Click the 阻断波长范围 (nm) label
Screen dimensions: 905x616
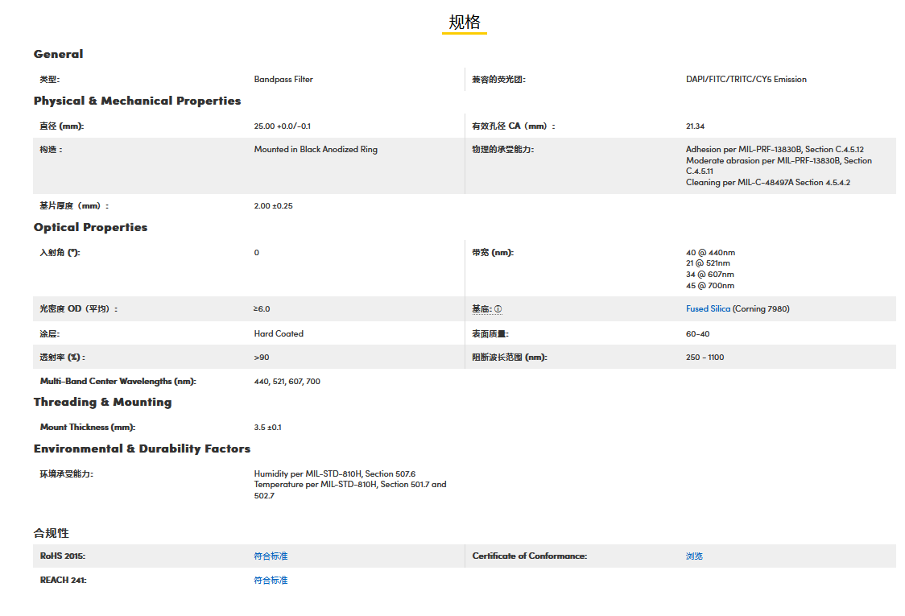tap(510, 358)
